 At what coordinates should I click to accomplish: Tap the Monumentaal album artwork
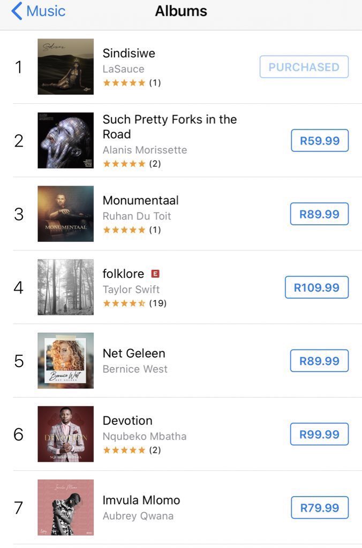(x=66, y=214)
